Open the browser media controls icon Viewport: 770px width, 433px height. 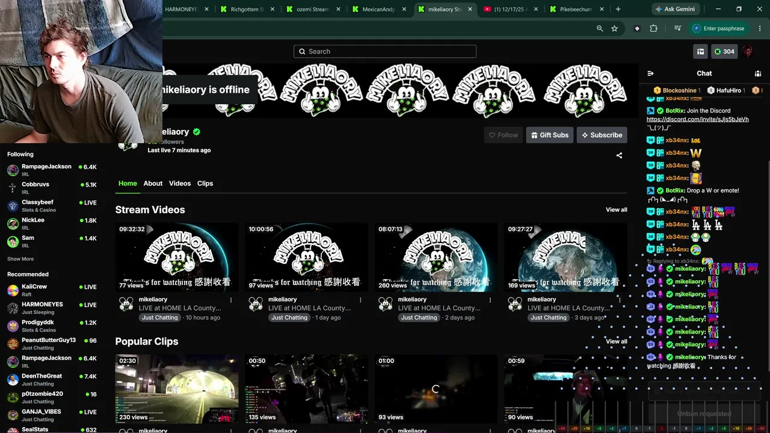click(x=678, y=28)
